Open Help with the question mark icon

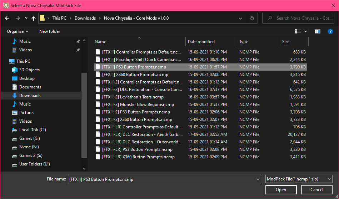(x=330, y=31)
